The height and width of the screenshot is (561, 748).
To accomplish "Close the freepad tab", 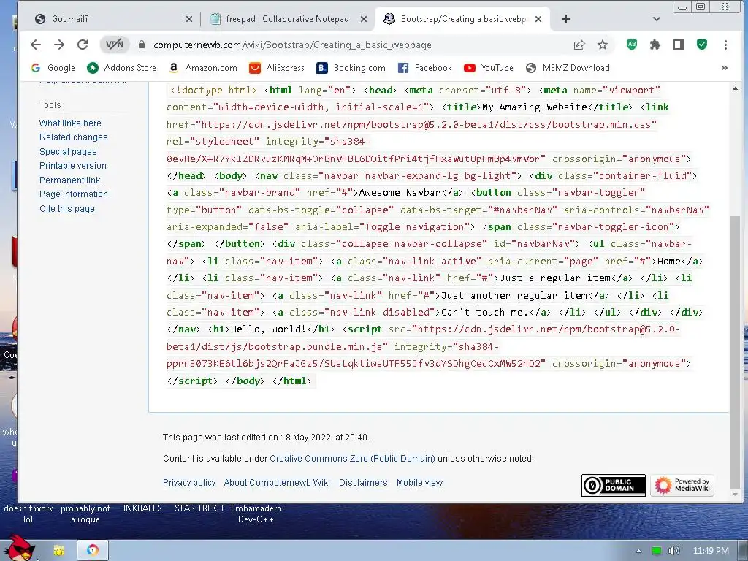I will coord(364,19).
